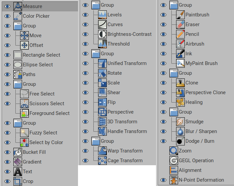Toggle the eye beside Blur / Sharpen

tap(163, 131)
